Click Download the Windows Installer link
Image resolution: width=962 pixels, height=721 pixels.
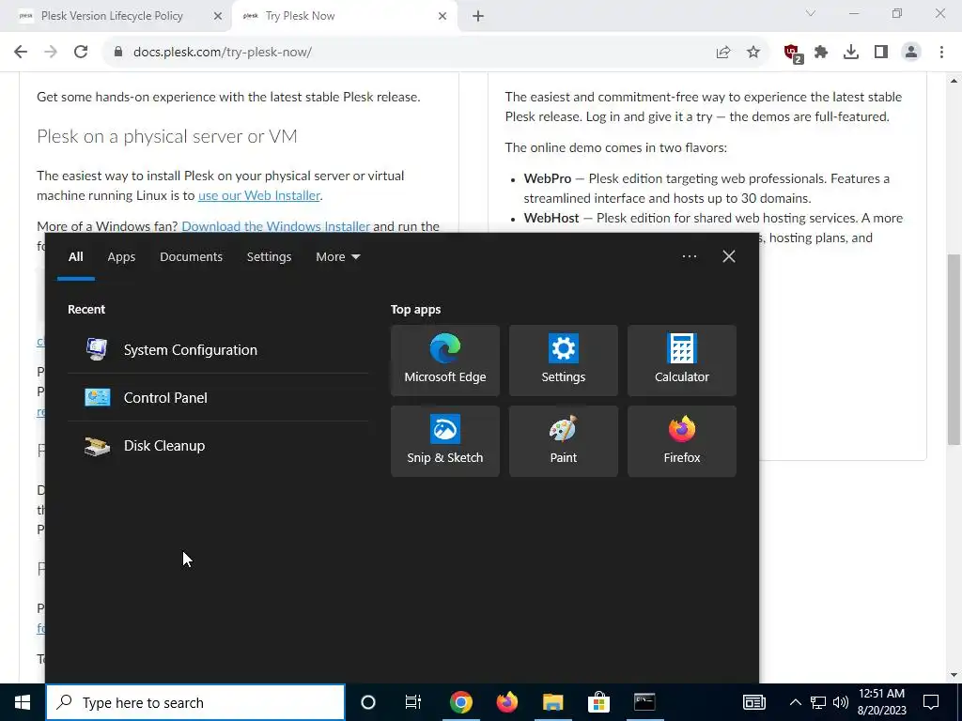275,226
